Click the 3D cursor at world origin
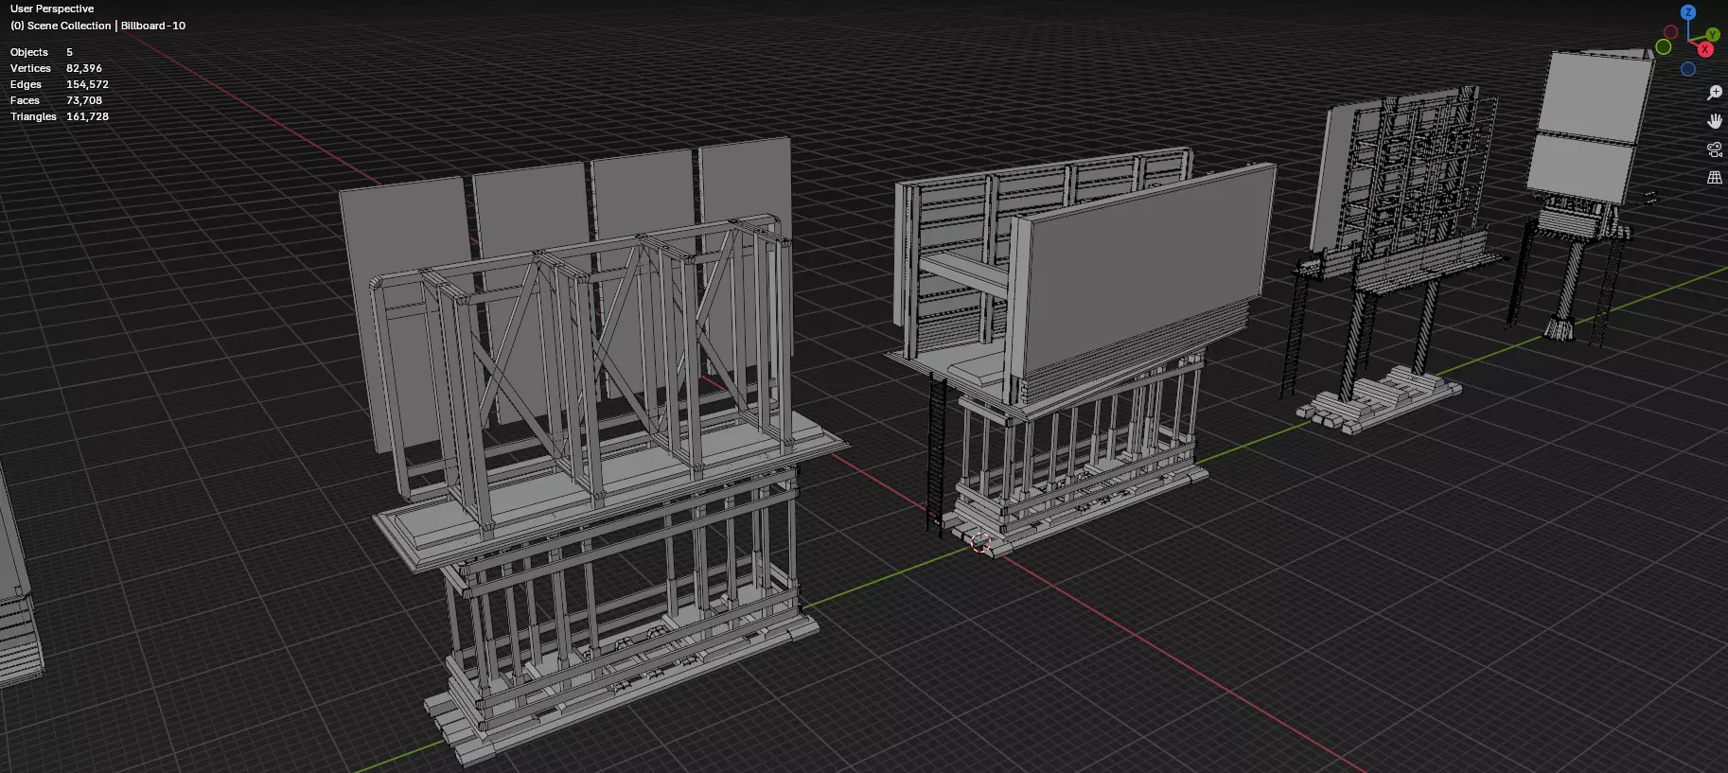The width and height of the screenshot is (1728, 773). pos(980,542)
